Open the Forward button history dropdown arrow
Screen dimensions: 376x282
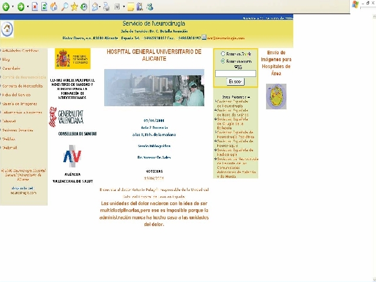click(28, 7)
